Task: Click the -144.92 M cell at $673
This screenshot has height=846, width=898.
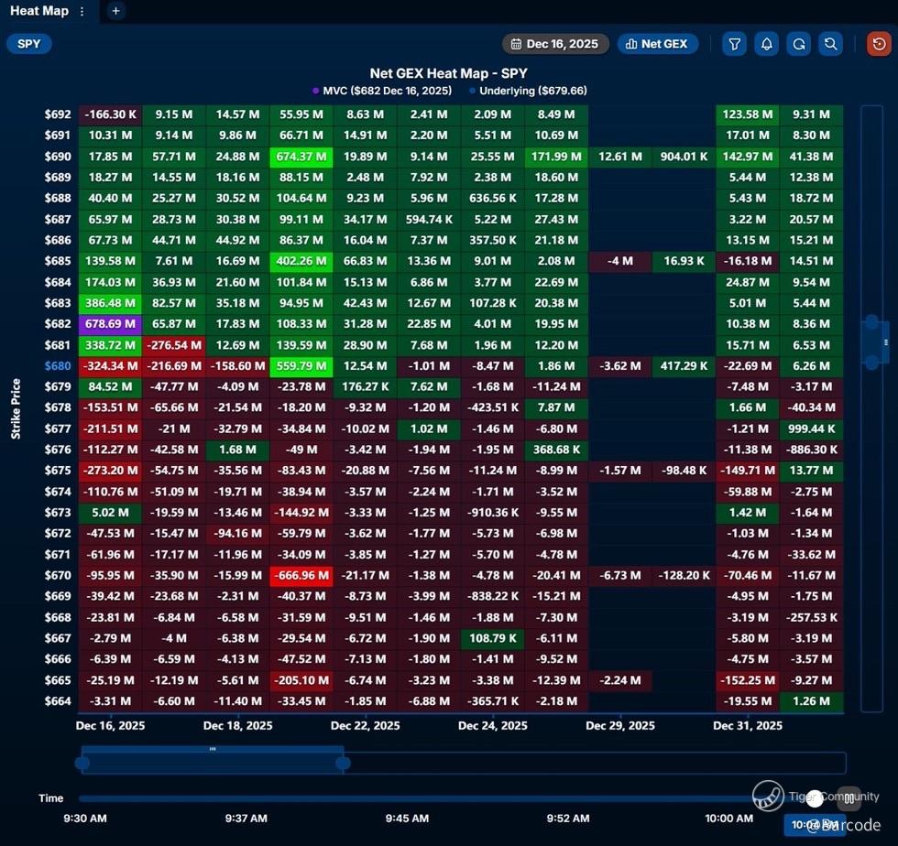Action: 301,513
